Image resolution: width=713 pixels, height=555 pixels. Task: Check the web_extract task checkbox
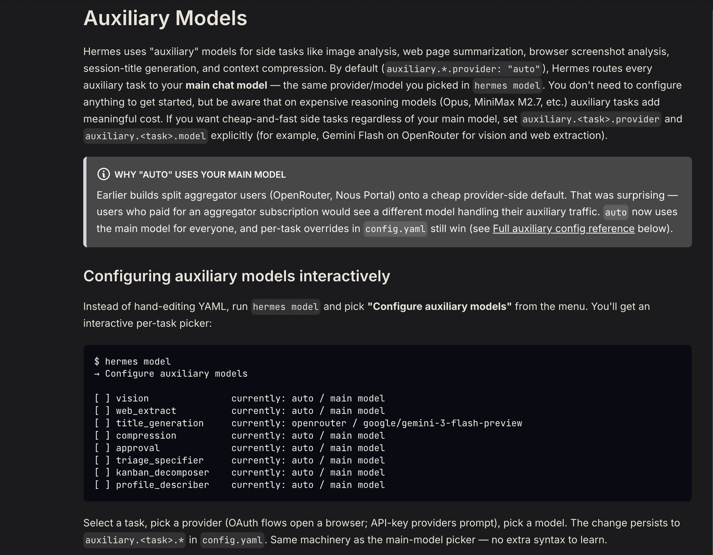point(102,411)
